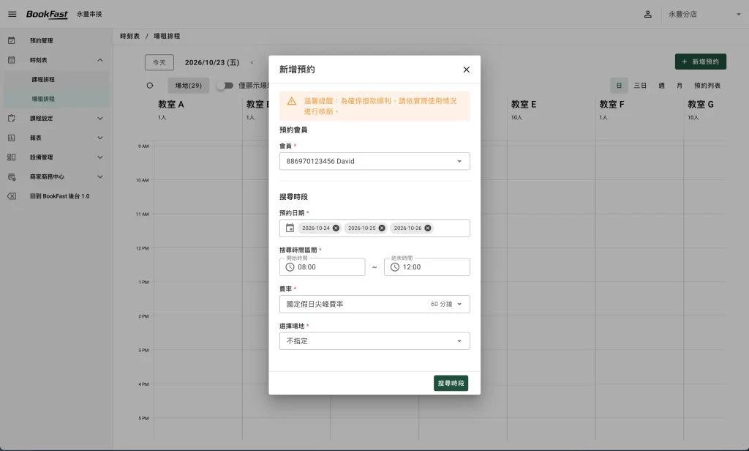Switch to the 日 day view

click(x=619, y=86)
